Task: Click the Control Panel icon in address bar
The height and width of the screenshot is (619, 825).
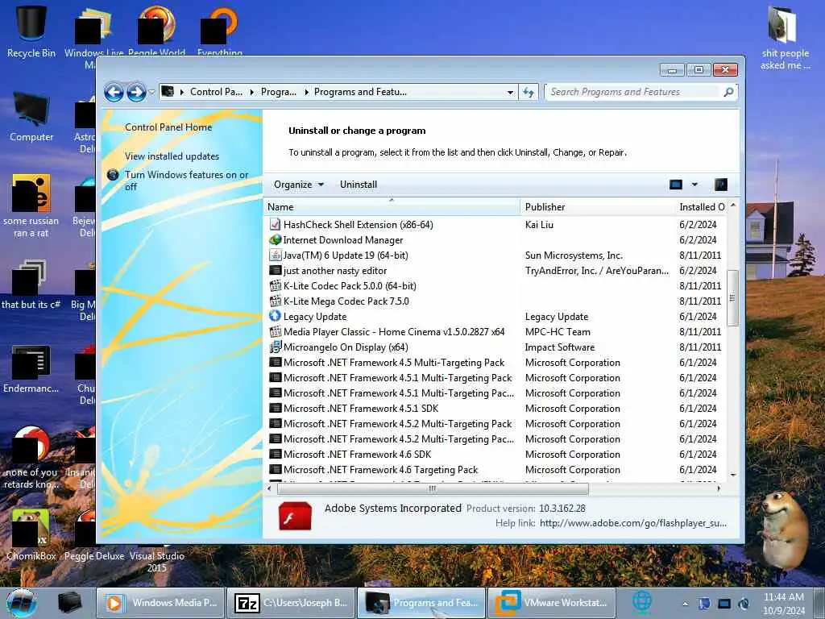Action: pos(168,92)
